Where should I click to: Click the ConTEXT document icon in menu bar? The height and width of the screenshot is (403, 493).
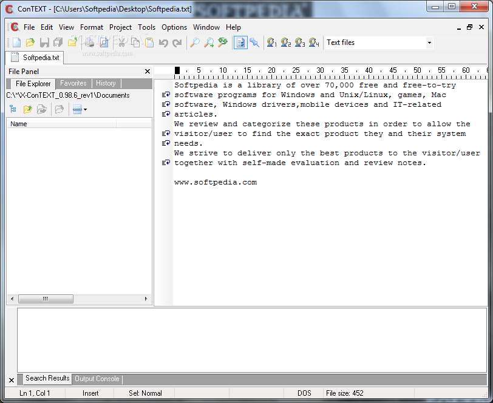(15, 27)
